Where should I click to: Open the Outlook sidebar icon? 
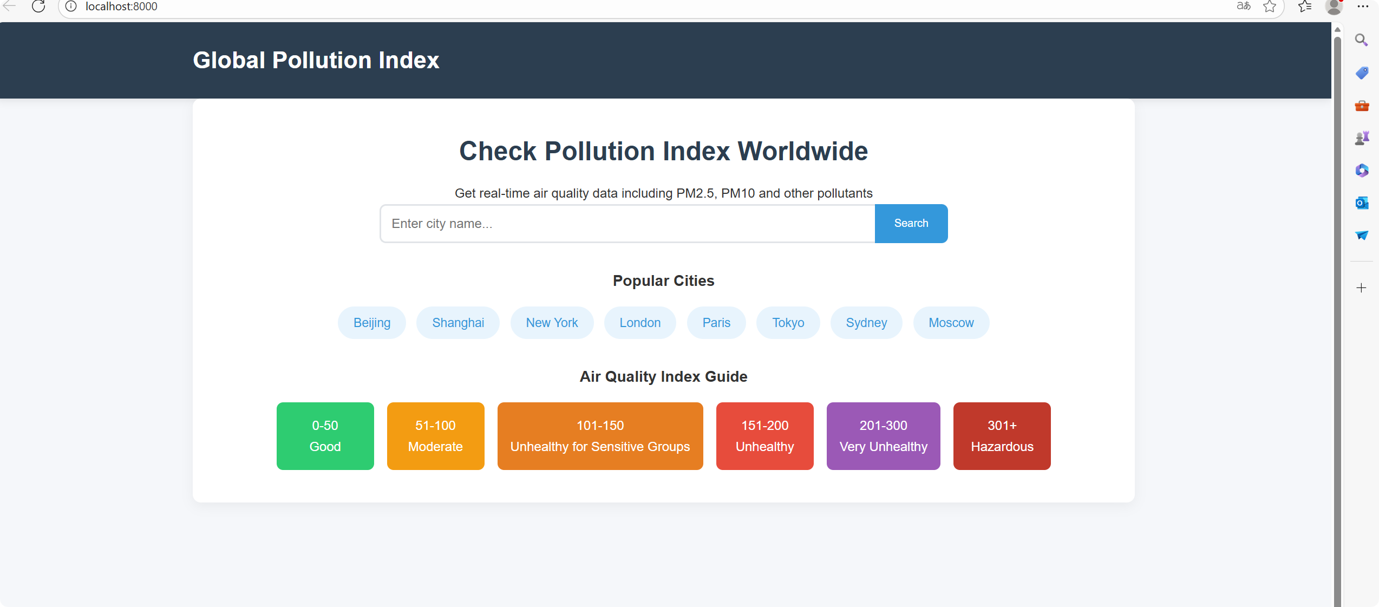coord(1362,203)
